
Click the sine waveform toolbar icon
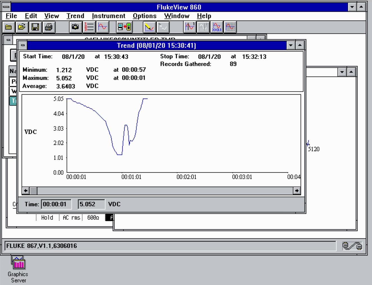(x=102, y=27)
